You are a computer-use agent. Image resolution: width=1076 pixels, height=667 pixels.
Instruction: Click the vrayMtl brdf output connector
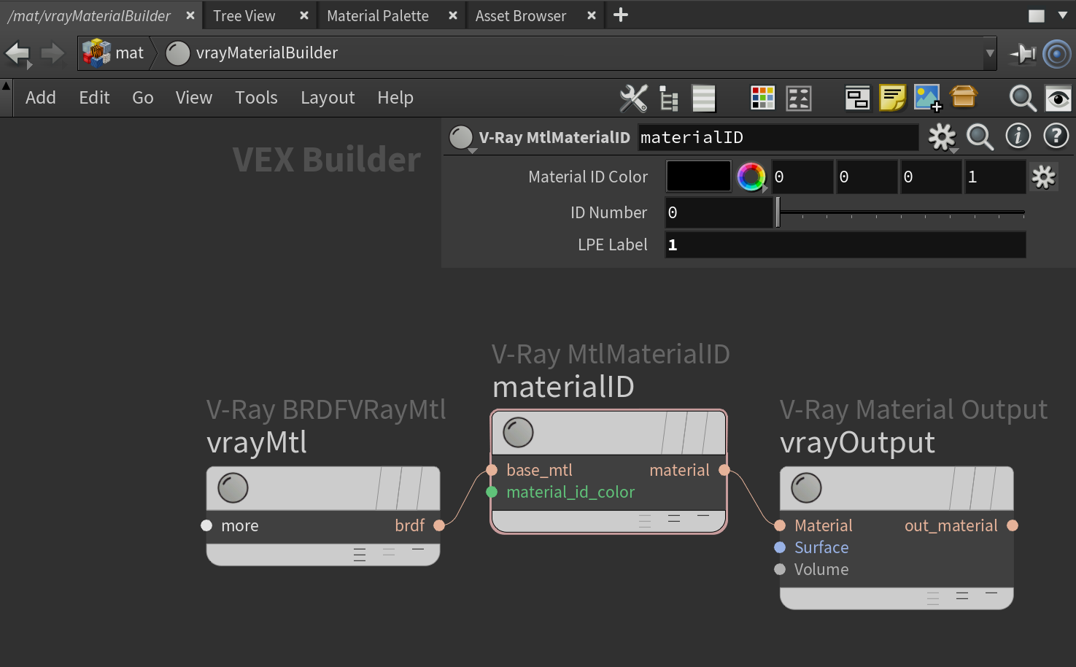tap(439, 525)
